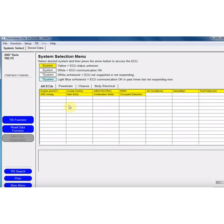Screen dimensions: 224x224
Task: Select Occupant Detection system cell
Action: click(132, 94)
